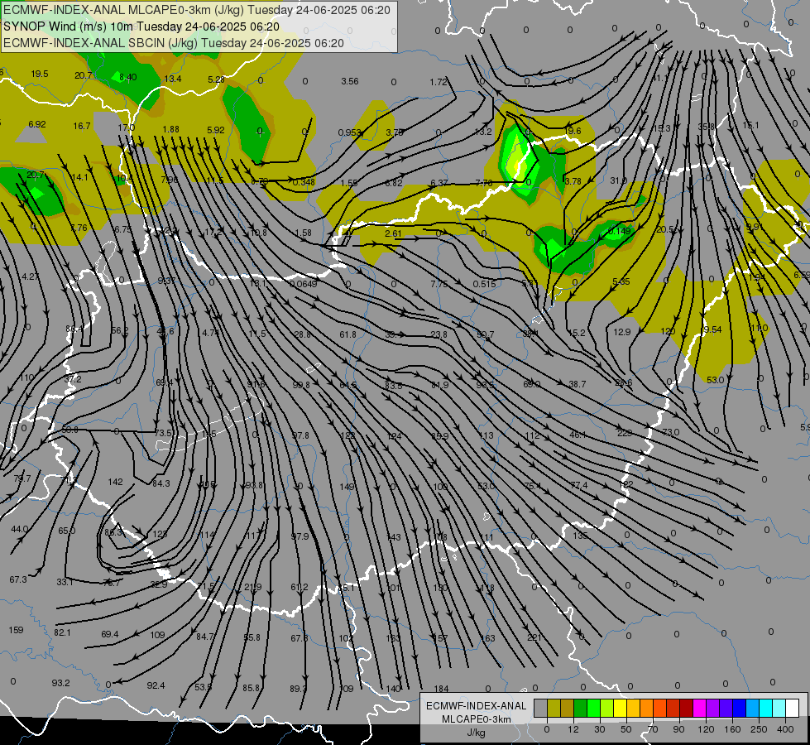The height and width of the screenshot is (745, 810).
Task: Click the SYNOP Wind (m/s) 10m title line
Action: pyautogui.click(x=141, y=26)
